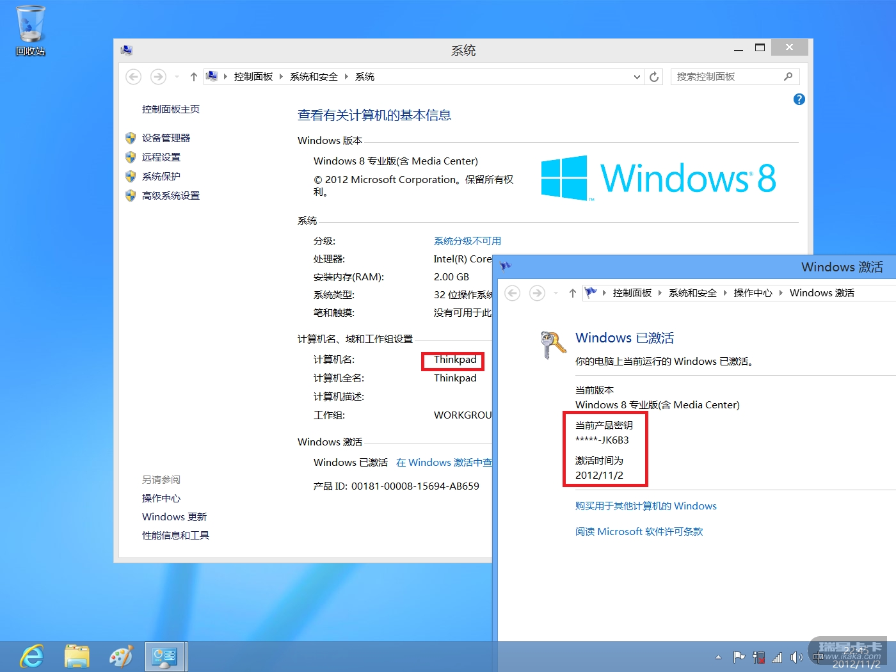
Task: Click the search magnifier in control panel search
Action: pos(788,77)
